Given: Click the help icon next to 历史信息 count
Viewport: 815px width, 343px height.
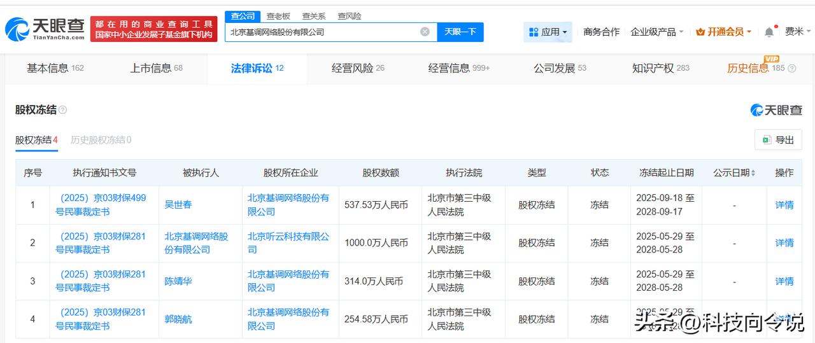Looking at the screenshot, I should click(x=792, y=68).
